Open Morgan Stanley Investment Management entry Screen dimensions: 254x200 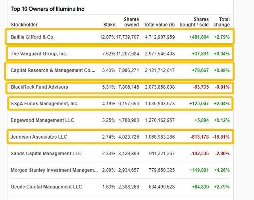click(54, 170)
